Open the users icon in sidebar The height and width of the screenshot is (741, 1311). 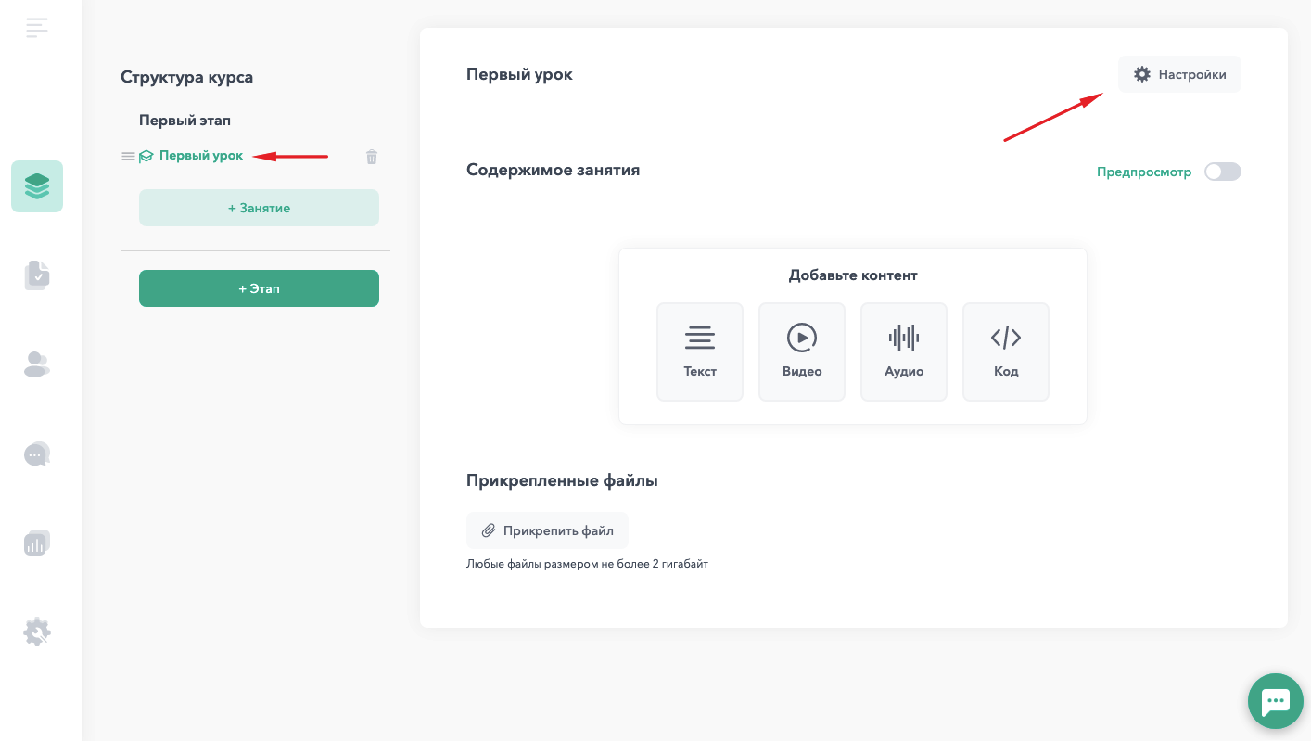point(37,364)
